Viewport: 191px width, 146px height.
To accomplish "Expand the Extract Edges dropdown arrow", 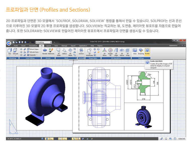I will click(40, 49).
